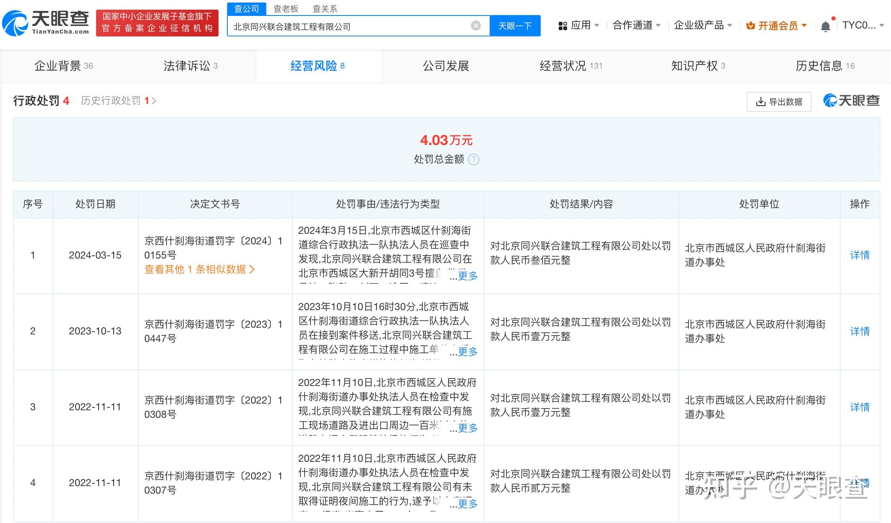This screenshot has height=523, width=891.
Task: Clear the search box with the X icon
Action: 476,26
